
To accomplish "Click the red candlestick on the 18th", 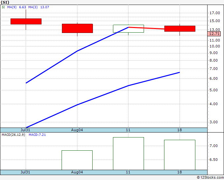I will [180, 29].
